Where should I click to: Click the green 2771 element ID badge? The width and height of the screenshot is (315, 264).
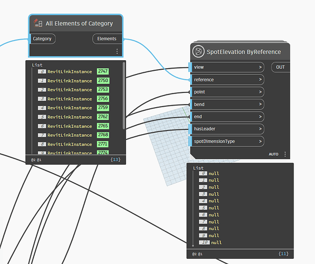coord(103,144)
